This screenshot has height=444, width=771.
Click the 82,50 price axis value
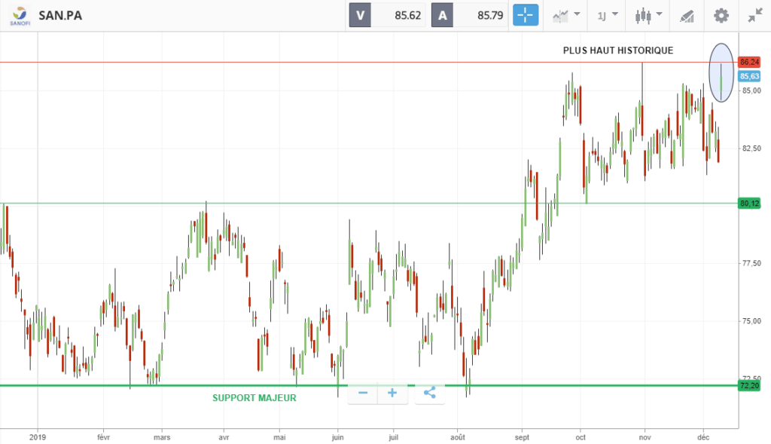752,149
